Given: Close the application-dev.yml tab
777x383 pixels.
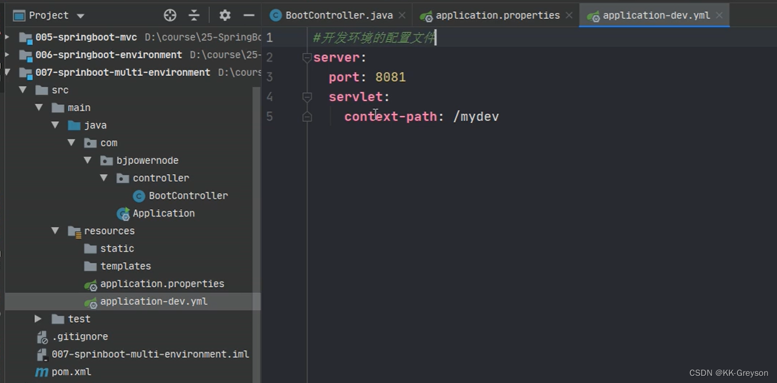Looking at the screenshot, I should pyautogui.click(x=719, y=15).
